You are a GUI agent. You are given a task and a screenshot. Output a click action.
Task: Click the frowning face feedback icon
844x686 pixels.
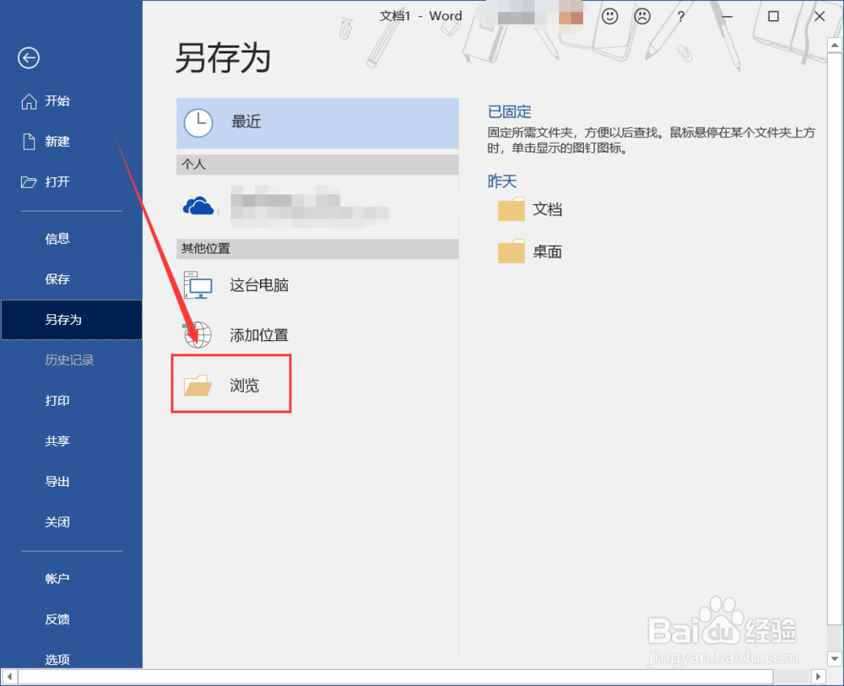tap(642, 16)
